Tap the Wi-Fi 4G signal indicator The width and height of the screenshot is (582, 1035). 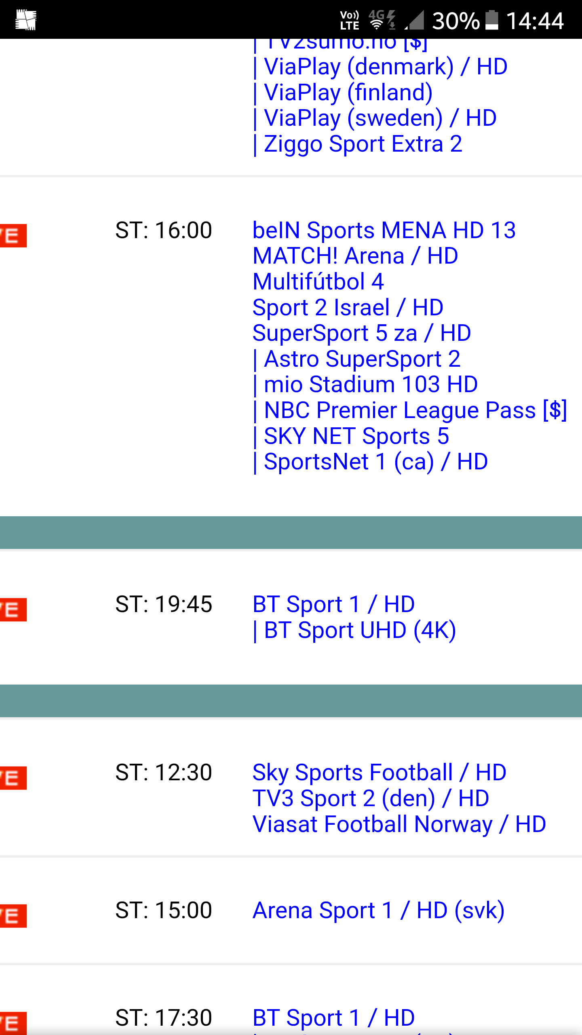[x=382, y=20]
